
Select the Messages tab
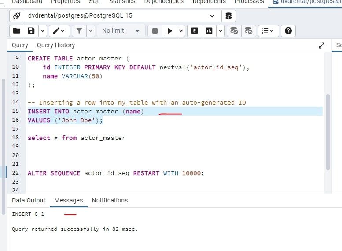coord(69,200)
